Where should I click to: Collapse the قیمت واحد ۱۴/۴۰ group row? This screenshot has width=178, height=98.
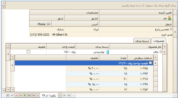click(x=150, y=63)
